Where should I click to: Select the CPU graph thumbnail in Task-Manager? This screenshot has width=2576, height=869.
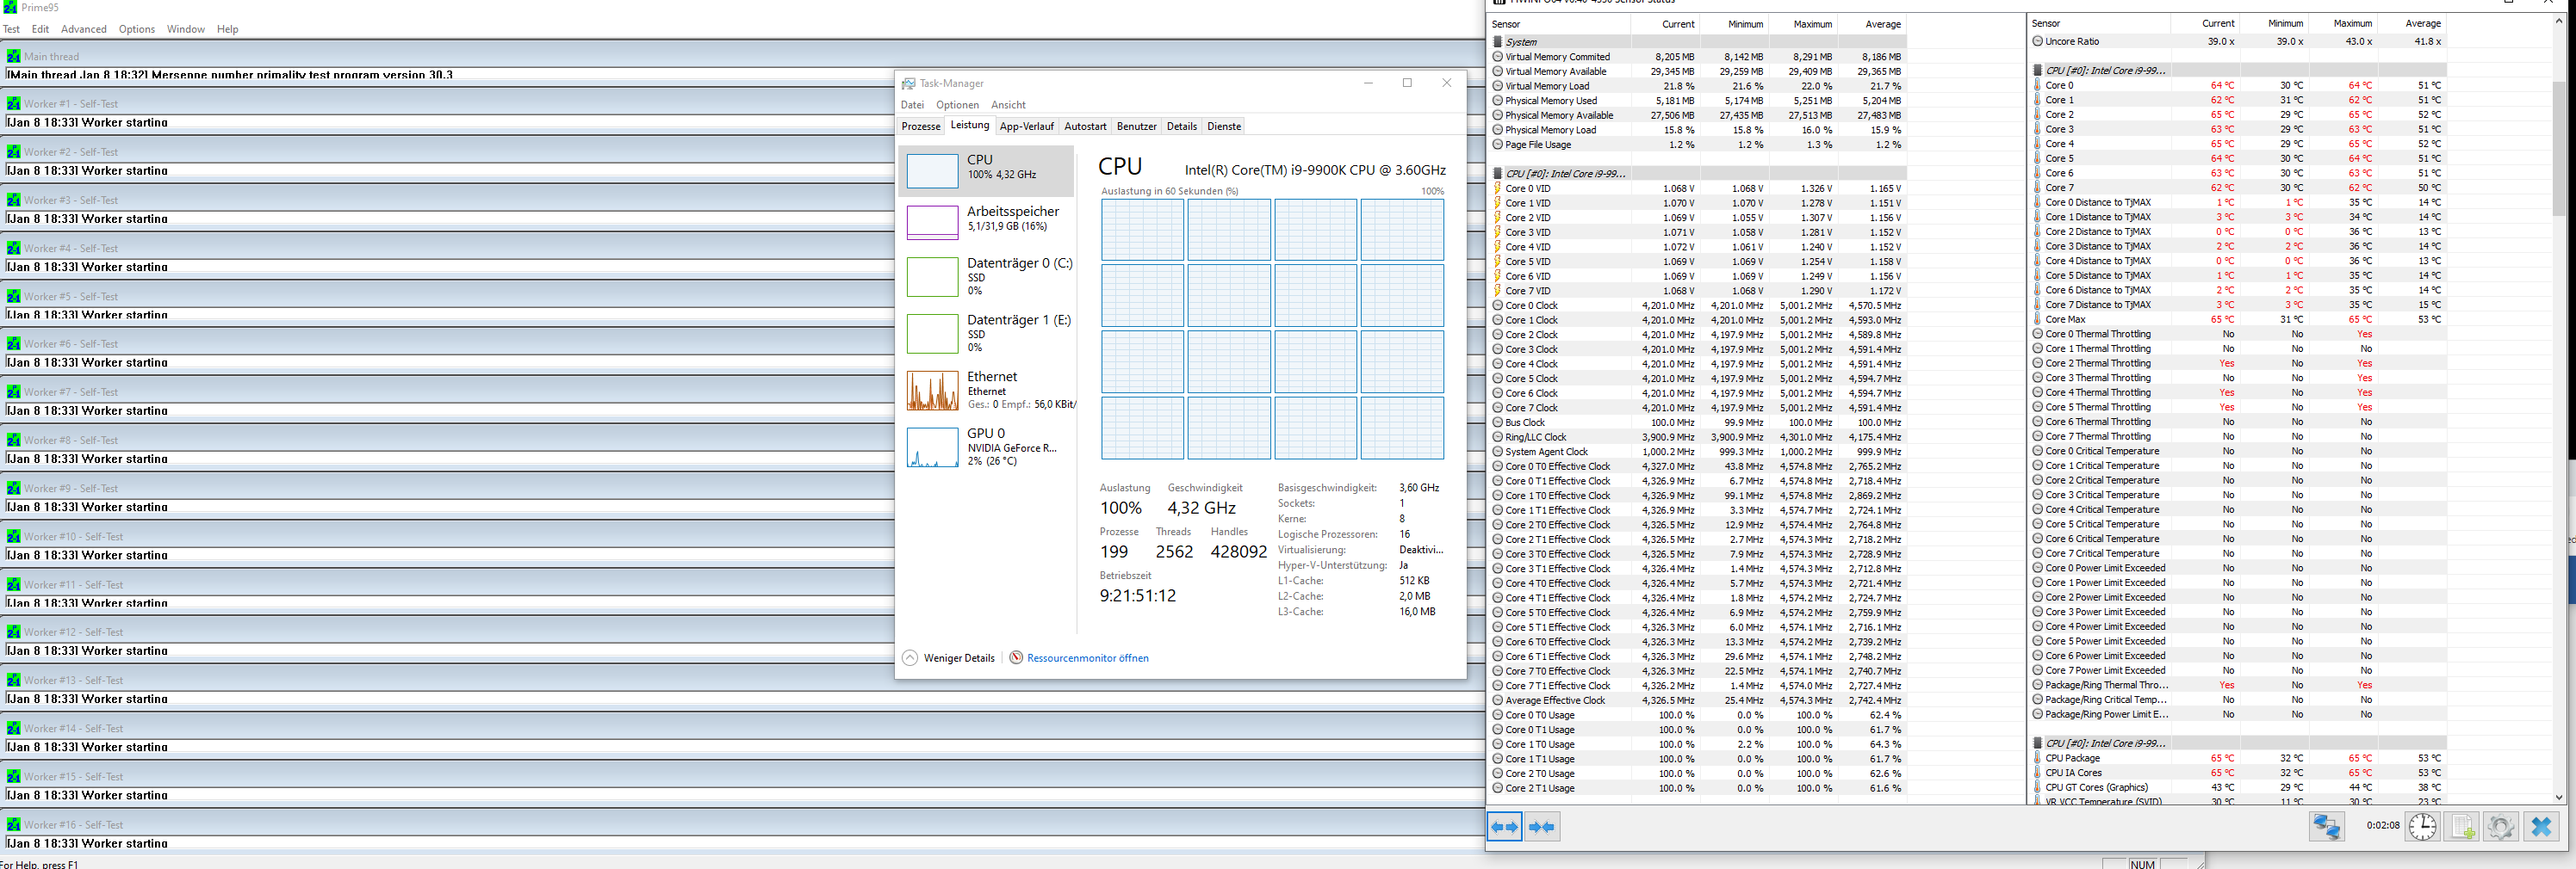(x=932, y=171)
